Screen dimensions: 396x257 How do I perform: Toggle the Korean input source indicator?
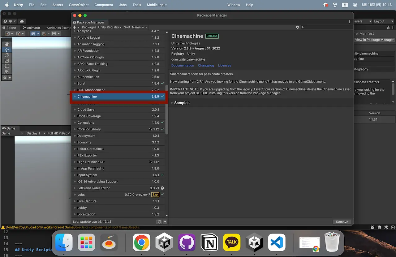(345, 5)
